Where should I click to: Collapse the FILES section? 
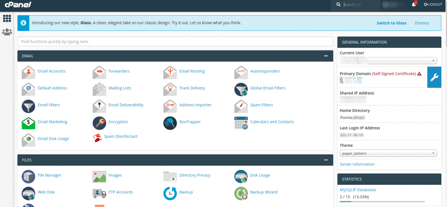tap(326, 160)
